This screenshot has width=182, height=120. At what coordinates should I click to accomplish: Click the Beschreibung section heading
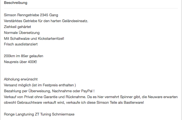point(15,3)
